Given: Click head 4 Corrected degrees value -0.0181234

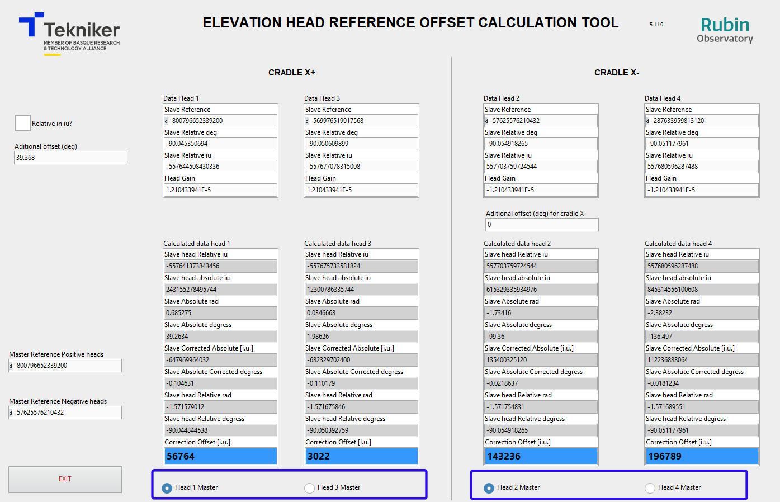Looking at the screenshot, I should point(702,383).
